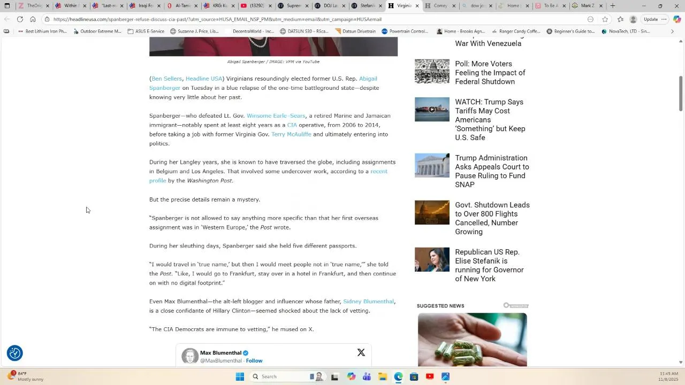
Task: Click the X logo in Max Blumenthal tweet
Action: [x=361, y=352]
